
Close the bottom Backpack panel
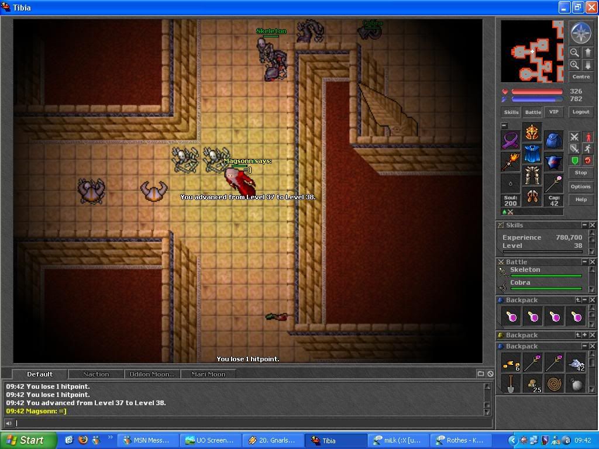pos(592,346)
